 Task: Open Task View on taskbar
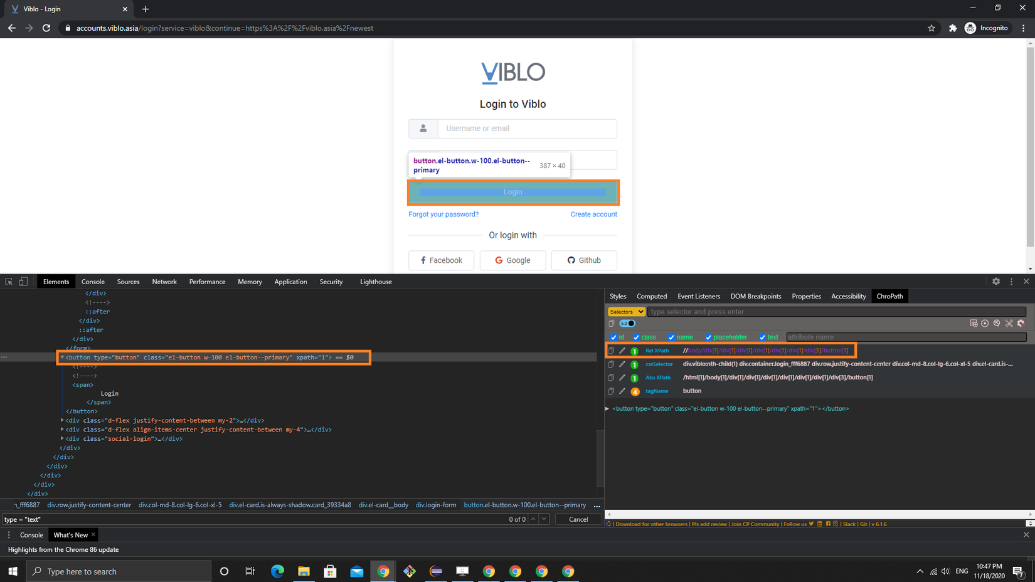[250, 571]
